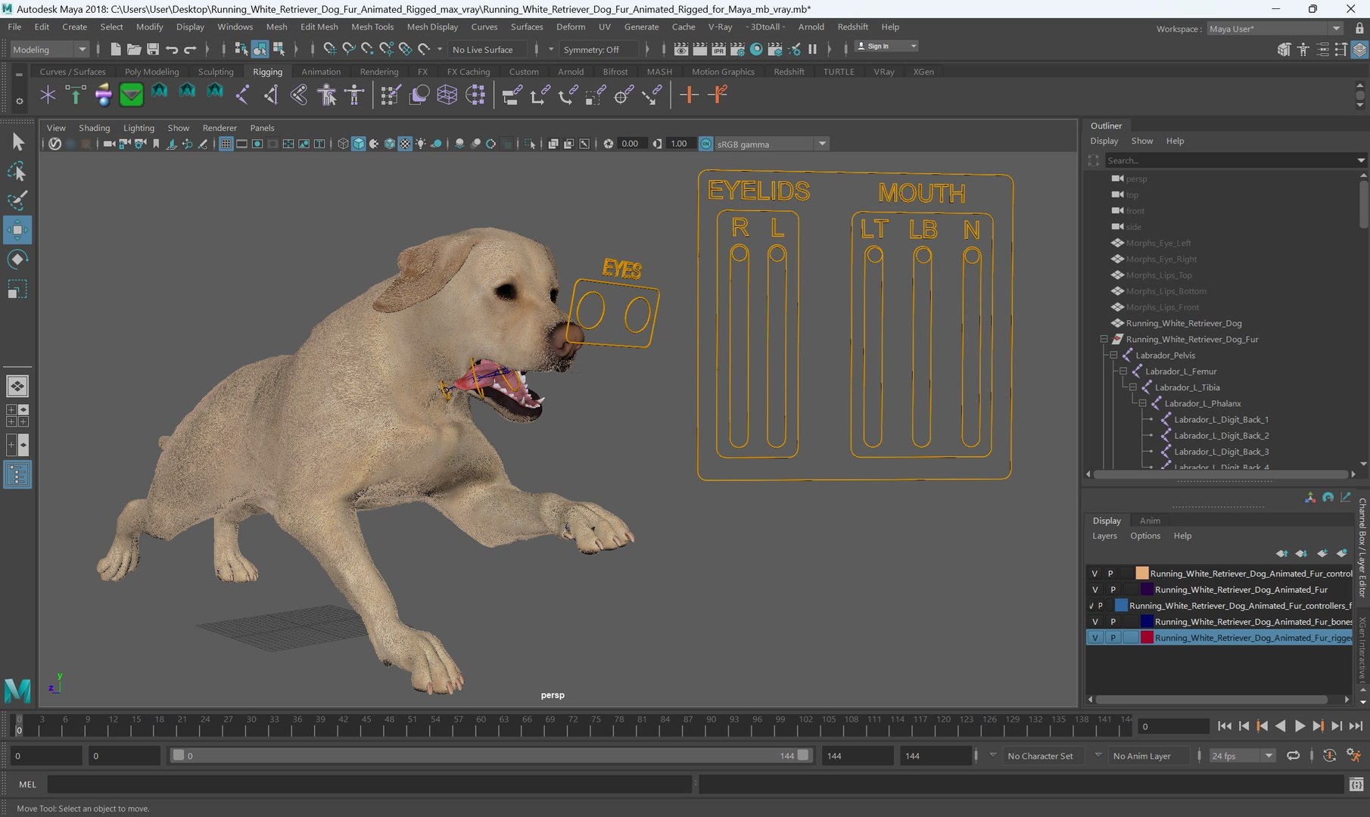
Task: Open the viewport Shading menu
Action: point(95,128)
